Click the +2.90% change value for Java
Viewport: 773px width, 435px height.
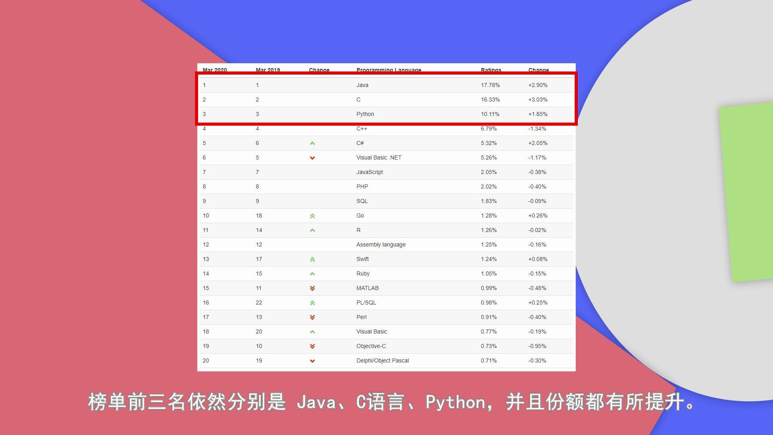tap(538, 85)
